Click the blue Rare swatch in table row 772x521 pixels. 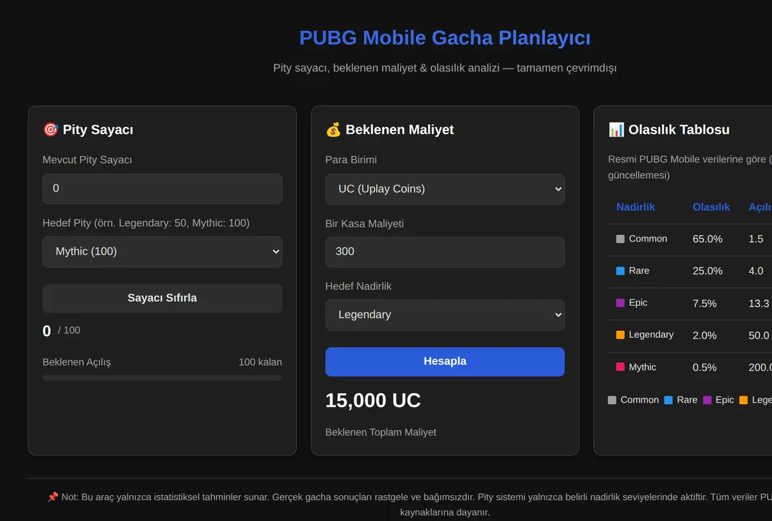coord(620,271)
